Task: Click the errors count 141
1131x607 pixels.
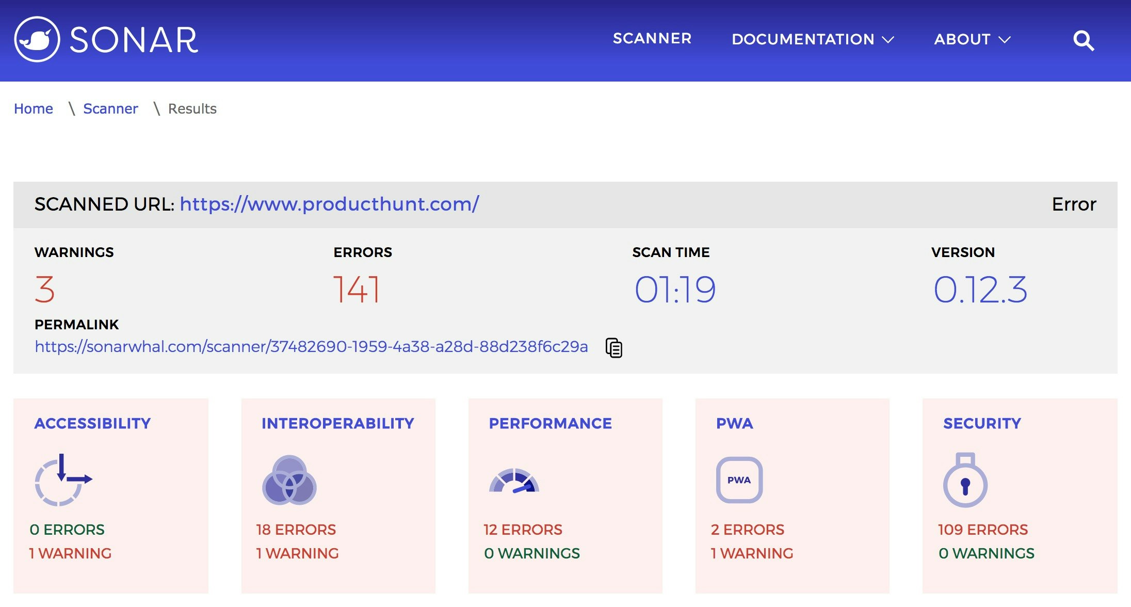Action: (357, 289)
